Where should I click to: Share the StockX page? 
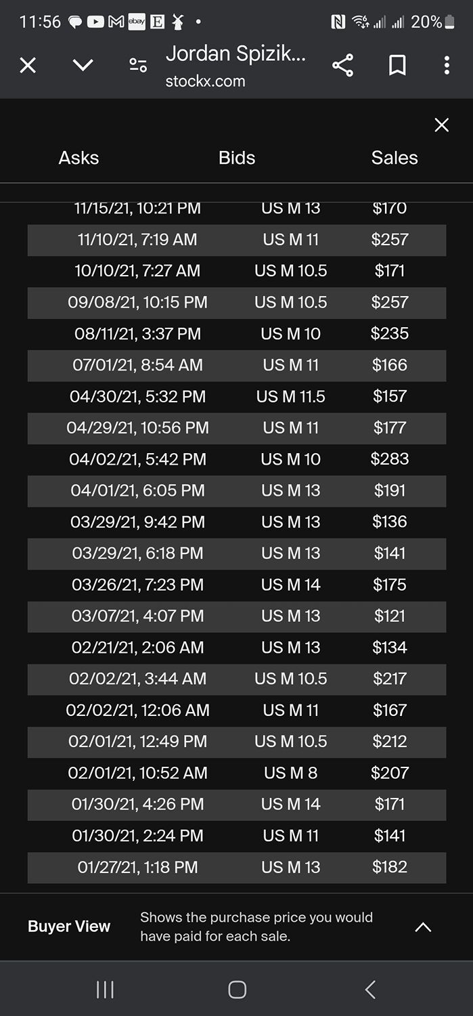[x=342, y=65]
